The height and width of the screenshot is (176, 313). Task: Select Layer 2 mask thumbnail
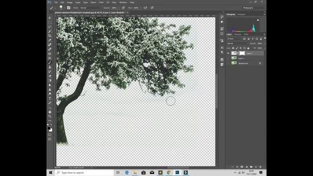[242, 53]
